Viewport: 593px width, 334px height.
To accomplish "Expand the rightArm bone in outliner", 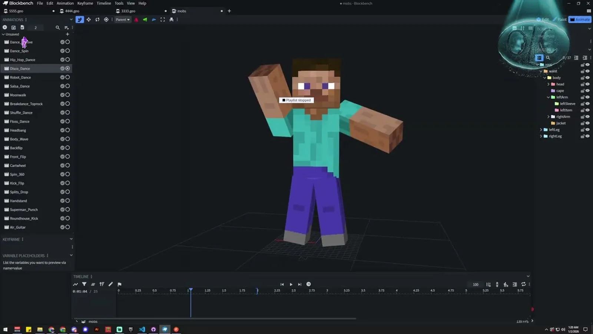I will coord(549,117).
